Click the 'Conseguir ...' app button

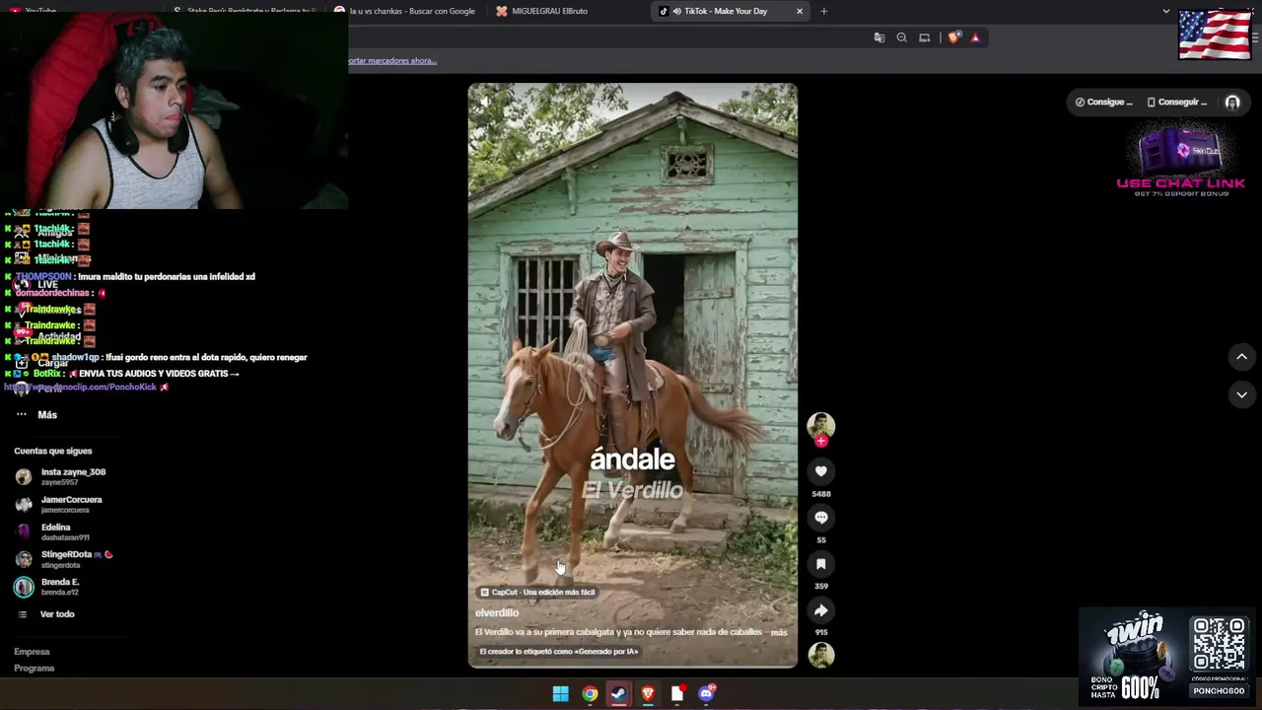pos(1178,103)
